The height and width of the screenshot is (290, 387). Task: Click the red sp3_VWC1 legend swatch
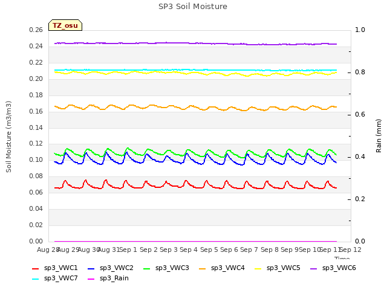click(x=36, y=269)
